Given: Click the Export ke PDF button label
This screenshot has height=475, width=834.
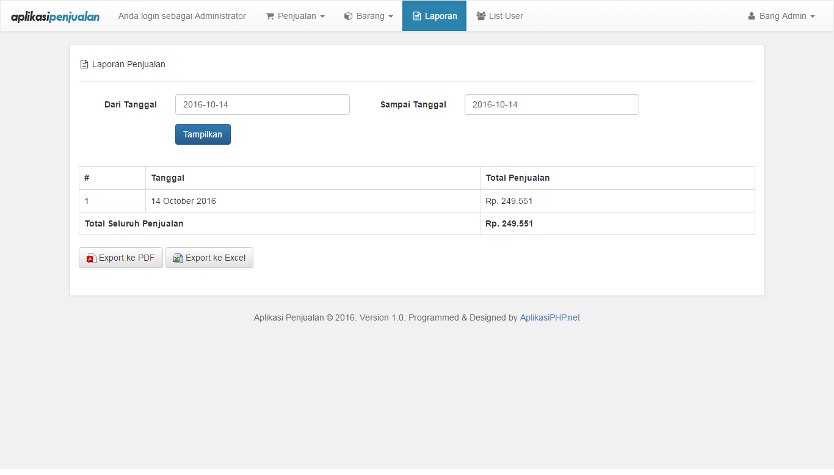Looking at the screenshot, I should click(127, 258).
